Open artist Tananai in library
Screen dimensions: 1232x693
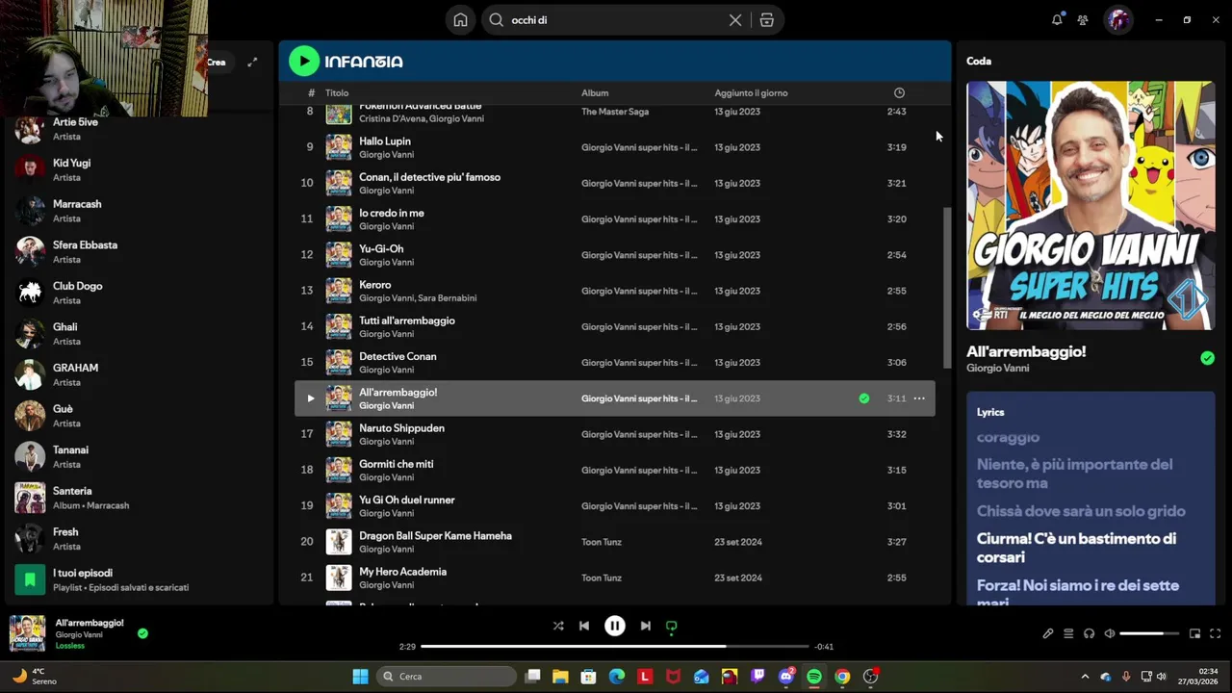point(140,456)
